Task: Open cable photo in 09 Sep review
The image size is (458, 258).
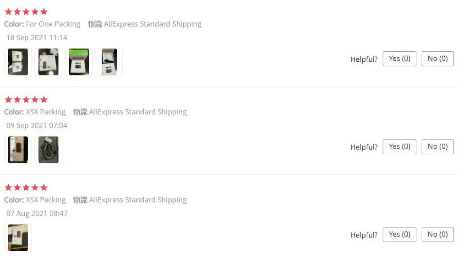Action: click(48, 150)
